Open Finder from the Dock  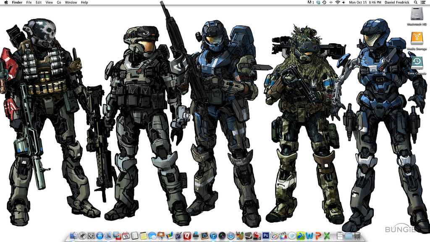[73, 235]
